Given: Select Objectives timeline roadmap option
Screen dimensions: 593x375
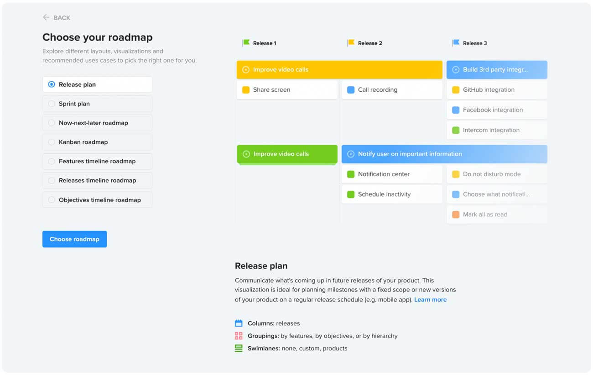Looking at the screenshot, I should click(97, 200).
